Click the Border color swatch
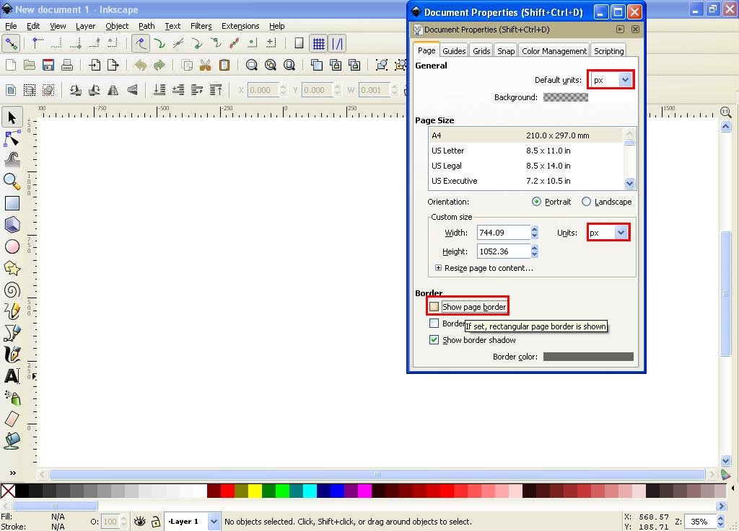The image size is (739, 531). [588, 357]
